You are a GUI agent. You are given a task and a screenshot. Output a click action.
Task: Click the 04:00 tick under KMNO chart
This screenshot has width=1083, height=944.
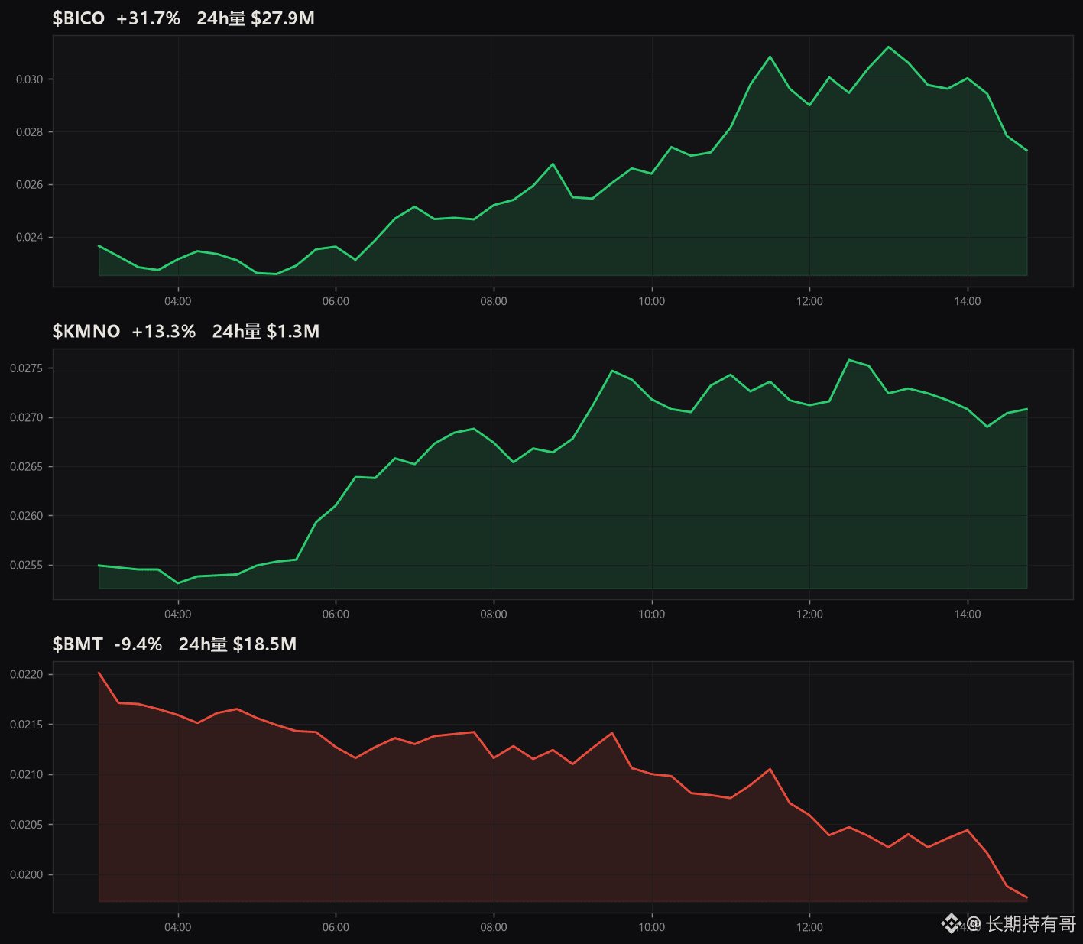[x=178, y=615]
